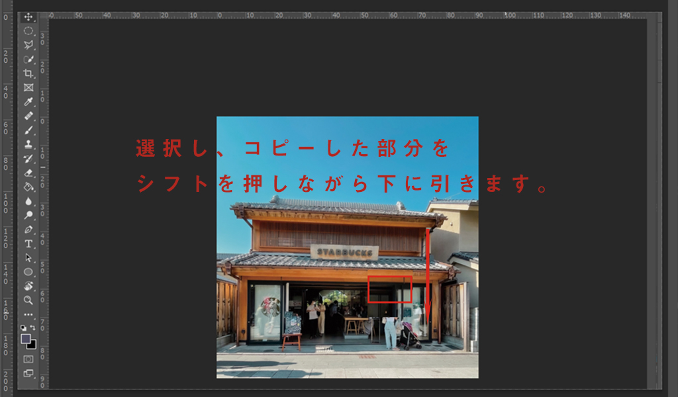Choose the Polygonal Lasso tool

(x=28, y=45)
